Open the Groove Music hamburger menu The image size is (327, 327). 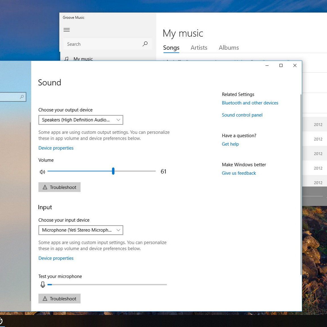[67, 30]
